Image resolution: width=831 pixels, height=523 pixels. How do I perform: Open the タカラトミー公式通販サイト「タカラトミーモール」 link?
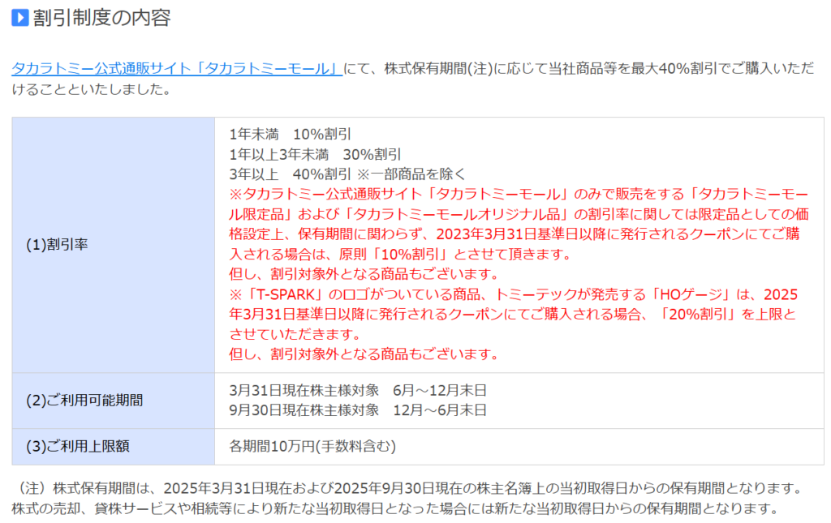click(x=176, y=68)
